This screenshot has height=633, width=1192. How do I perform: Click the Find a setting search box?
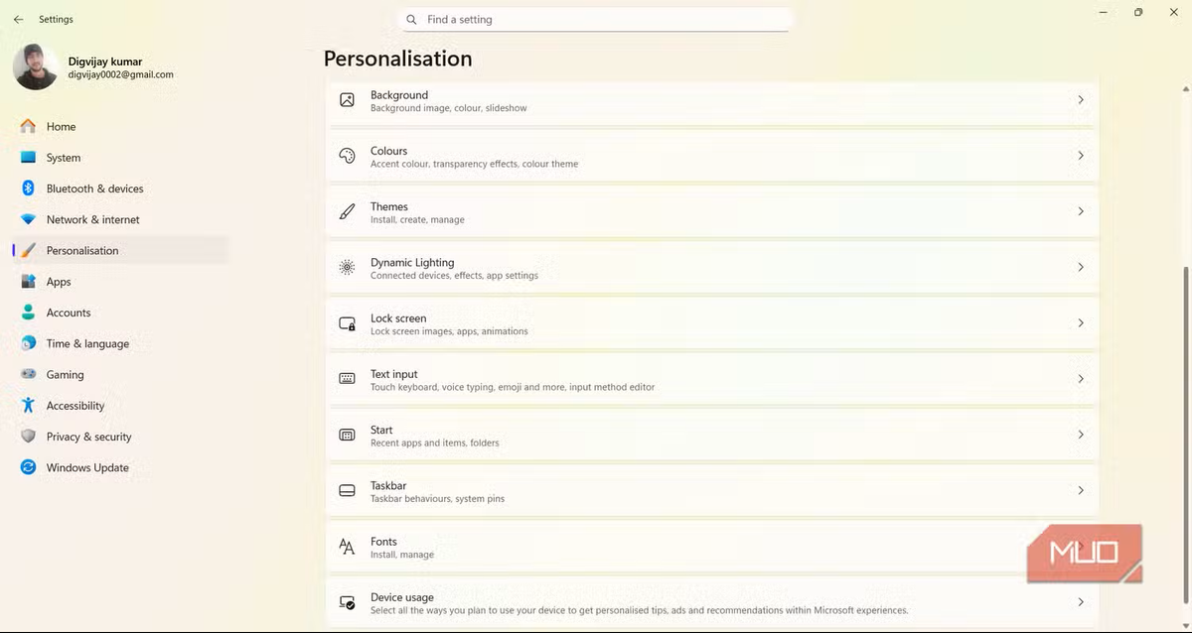[594, 20]
